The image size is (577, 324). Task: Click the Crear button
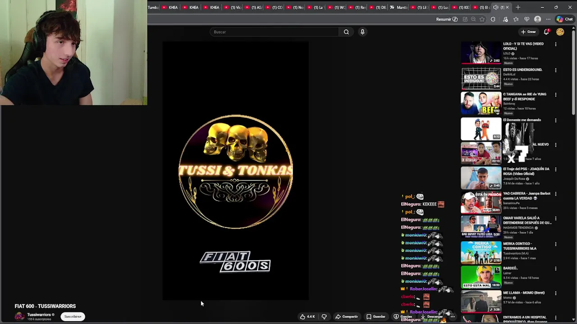(x=528, y=32)
